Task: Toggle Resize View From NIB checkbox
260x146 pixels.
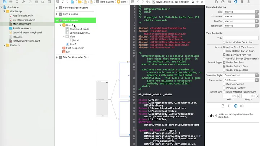Action: pyautogui.click(x=224, y=55)
